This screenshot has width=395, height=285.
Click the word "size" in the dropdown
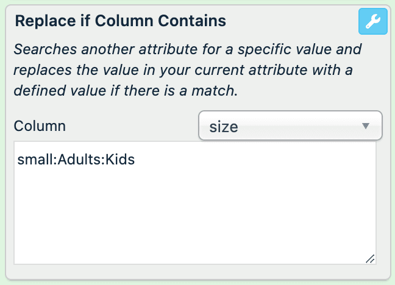coord(223,127)
